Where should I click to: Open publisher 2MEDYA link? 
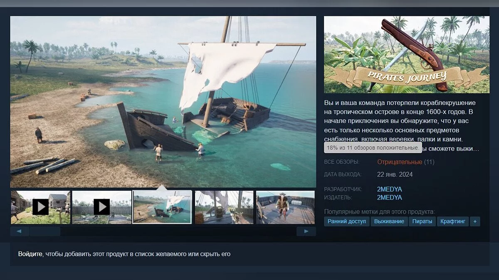point(390,197)
